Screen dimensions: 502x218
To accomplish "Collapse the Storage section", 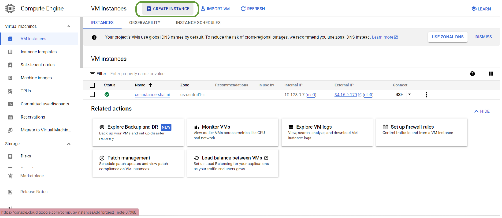I will [69, 144].
